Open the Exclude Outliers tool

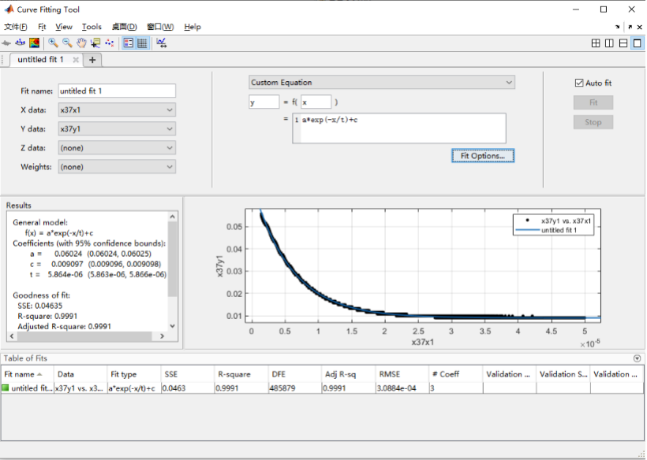[x=109, y=43]
